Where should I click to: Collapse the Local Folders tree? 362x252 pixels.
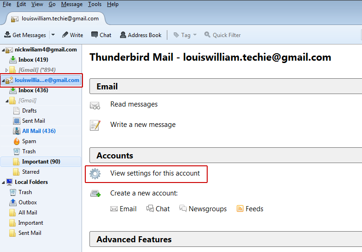[3, 183]
